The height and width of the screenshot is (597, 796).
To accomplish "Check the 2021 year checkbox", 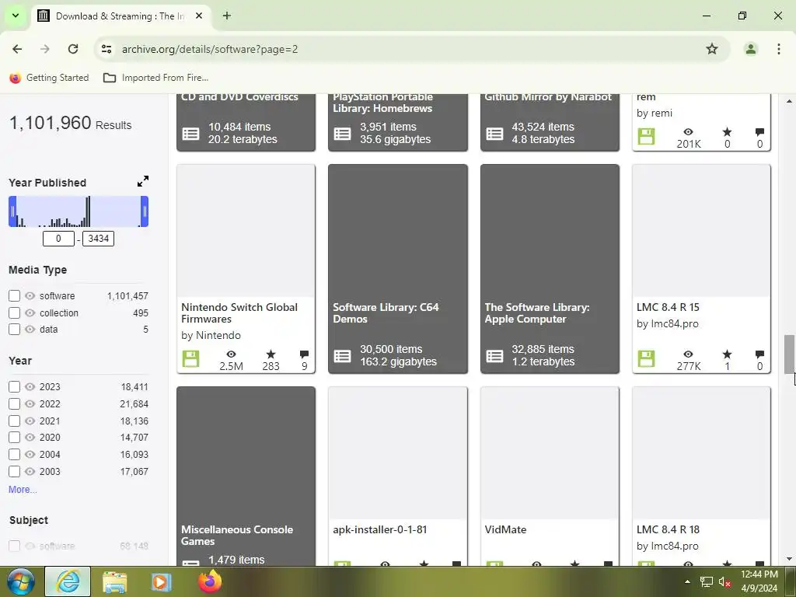I will pos(14,421).
